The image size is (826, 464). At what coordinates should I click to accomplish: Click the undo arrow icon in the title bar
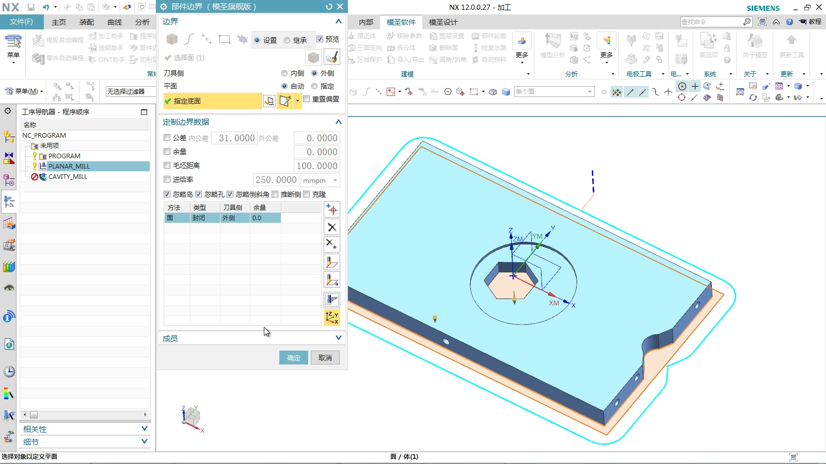click(x=46, y=7)
